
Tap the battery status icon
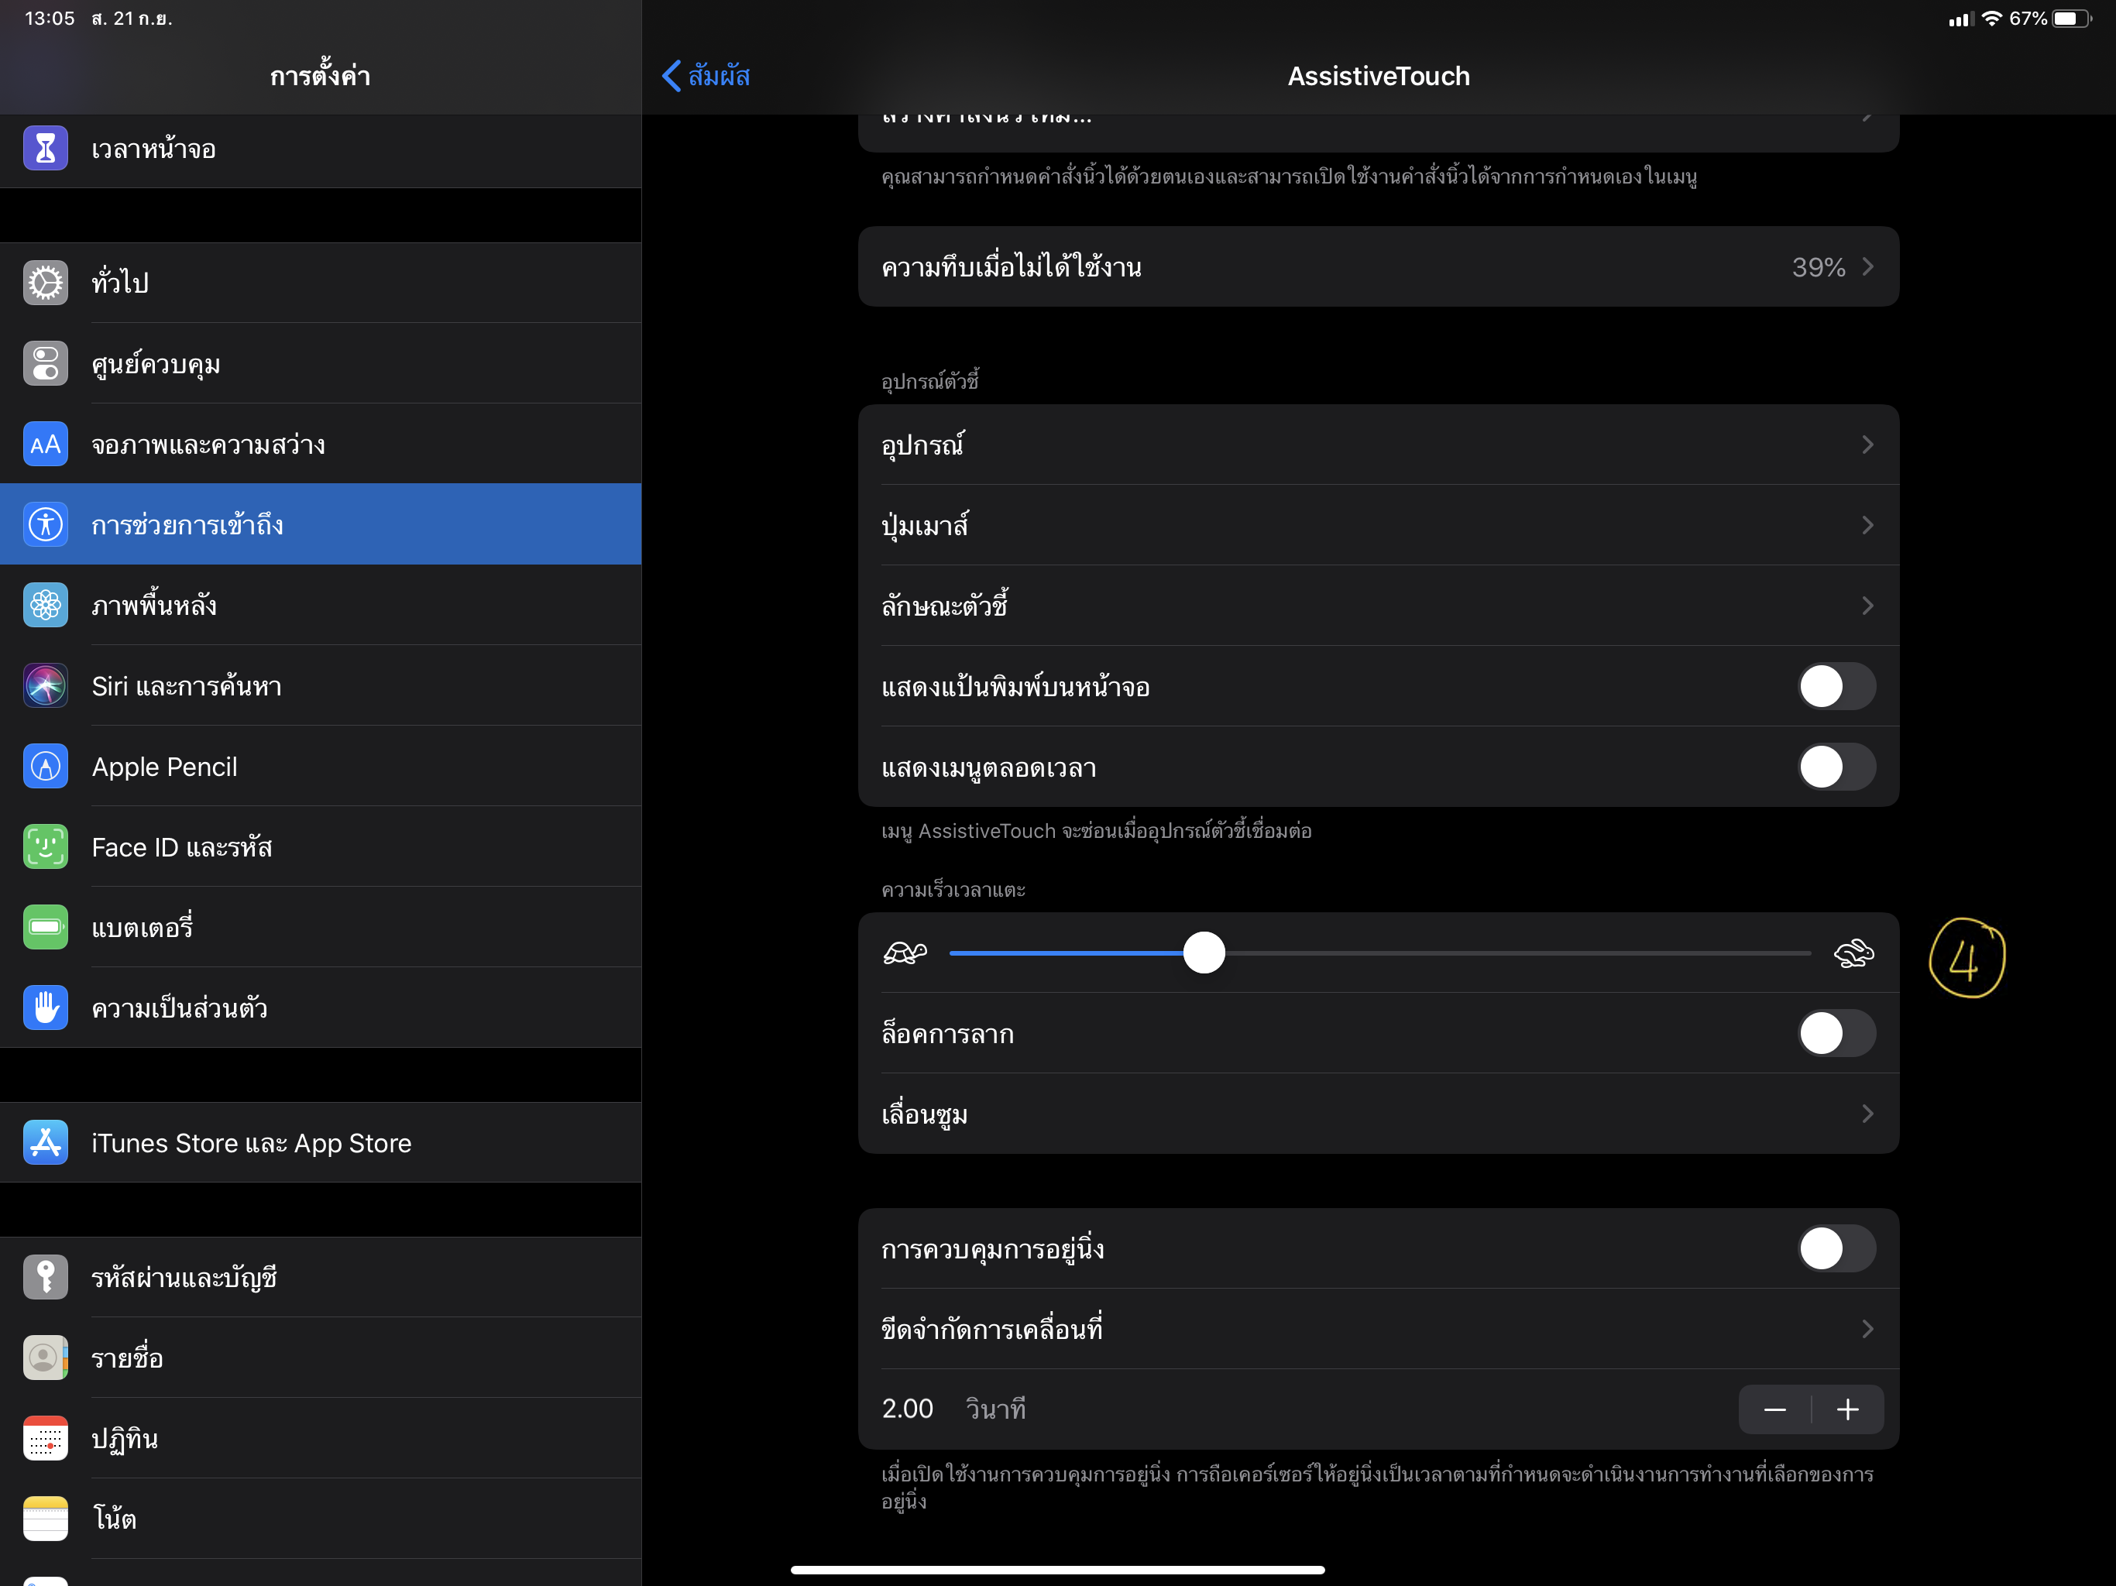pos(2071,18)
